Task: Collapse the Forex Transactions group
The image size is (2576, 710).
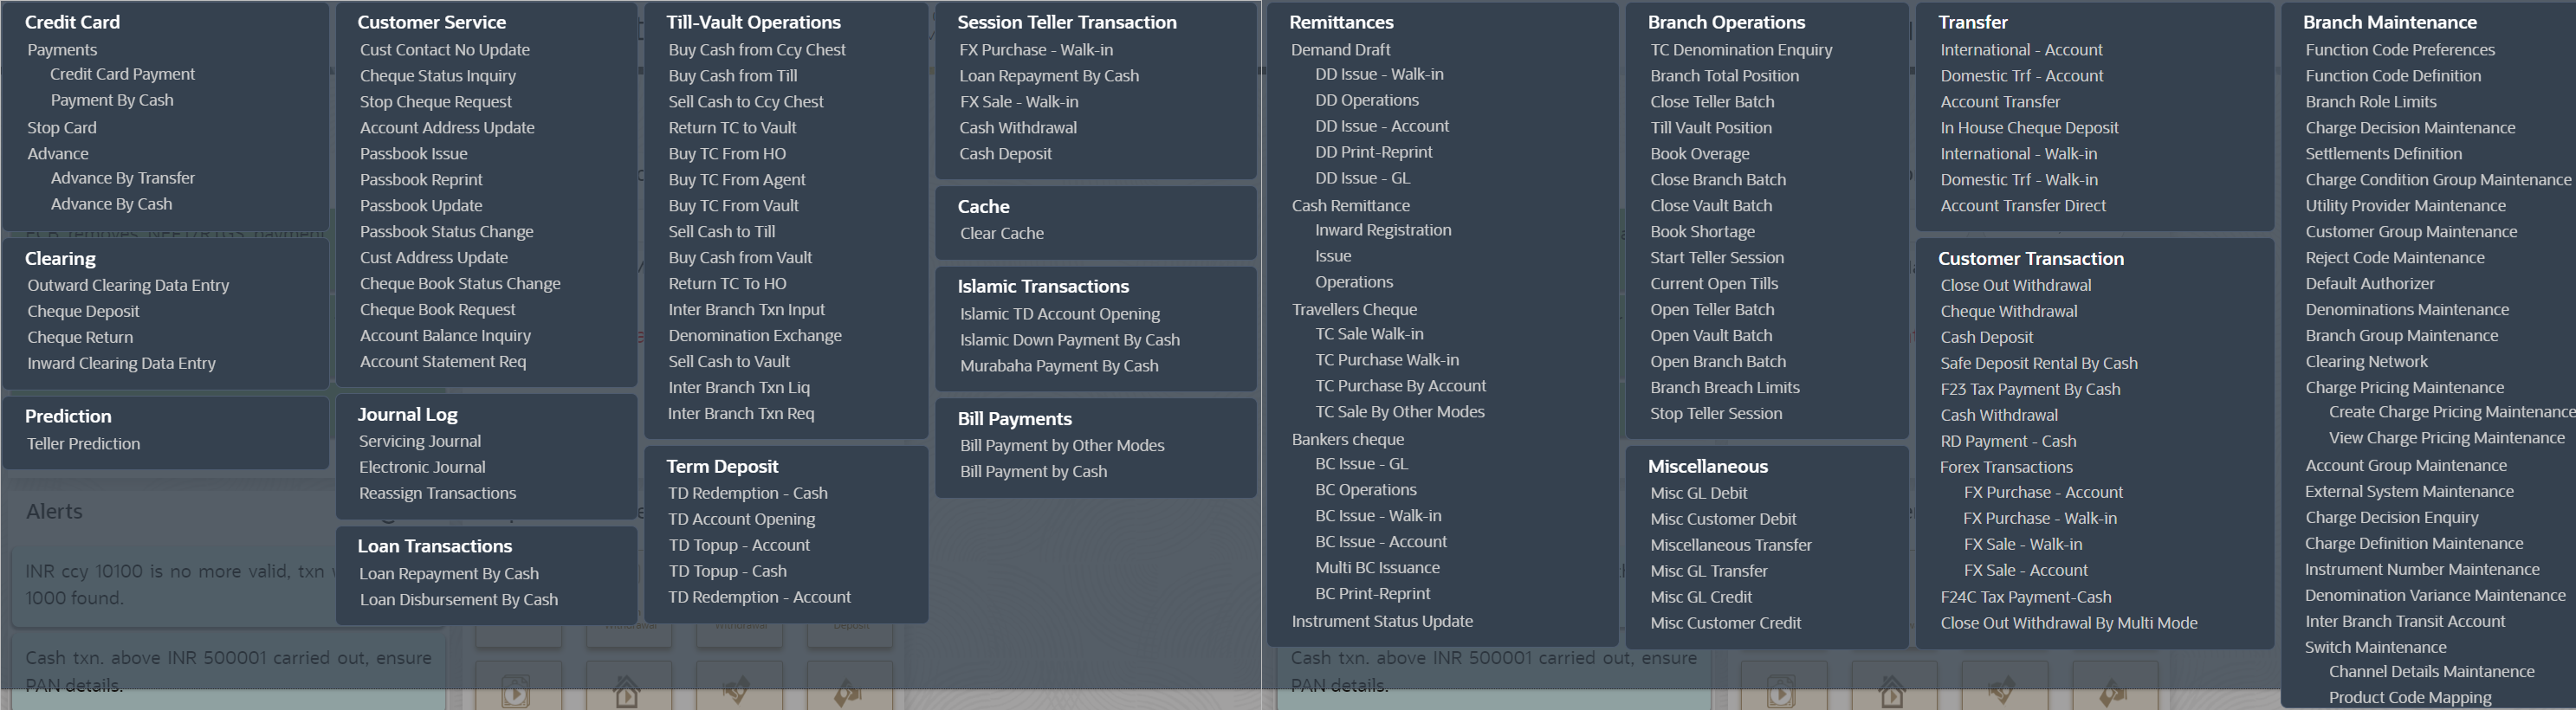Action: pyautogui.click(x=2005, y=467)
